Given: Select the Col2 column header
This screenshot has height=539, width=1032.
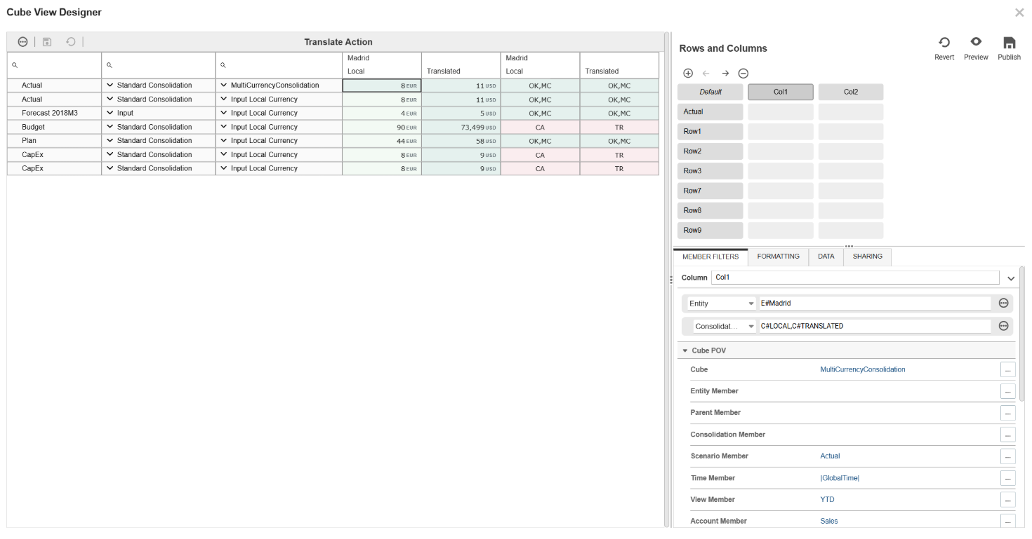Looking at the screenshot, I should 850,91.
